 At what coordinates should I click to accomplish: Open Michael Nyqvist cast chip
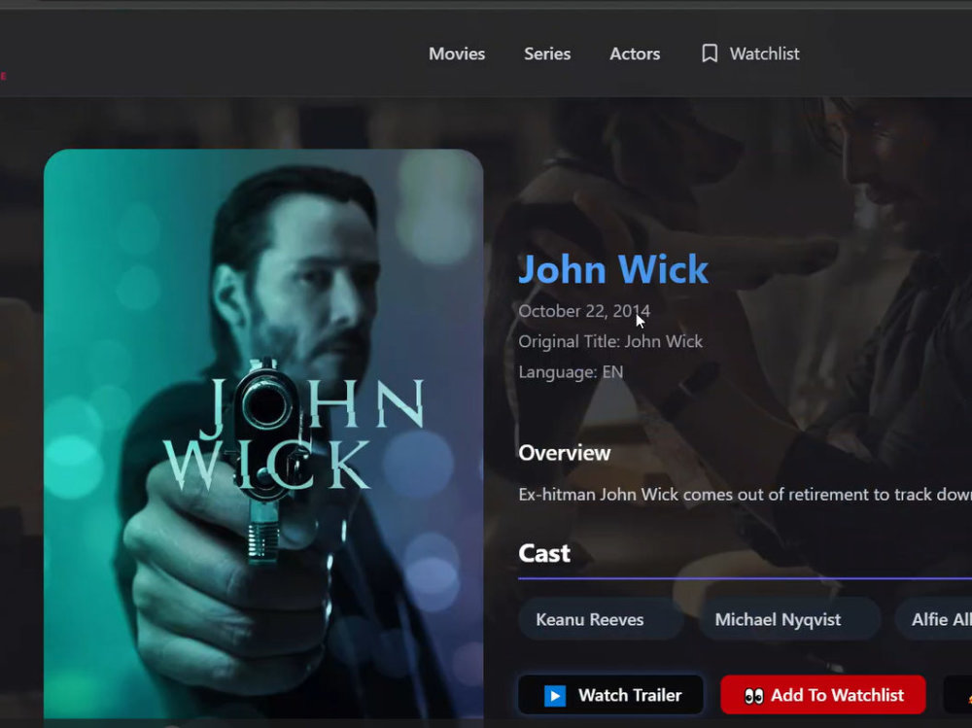[789, 619]
